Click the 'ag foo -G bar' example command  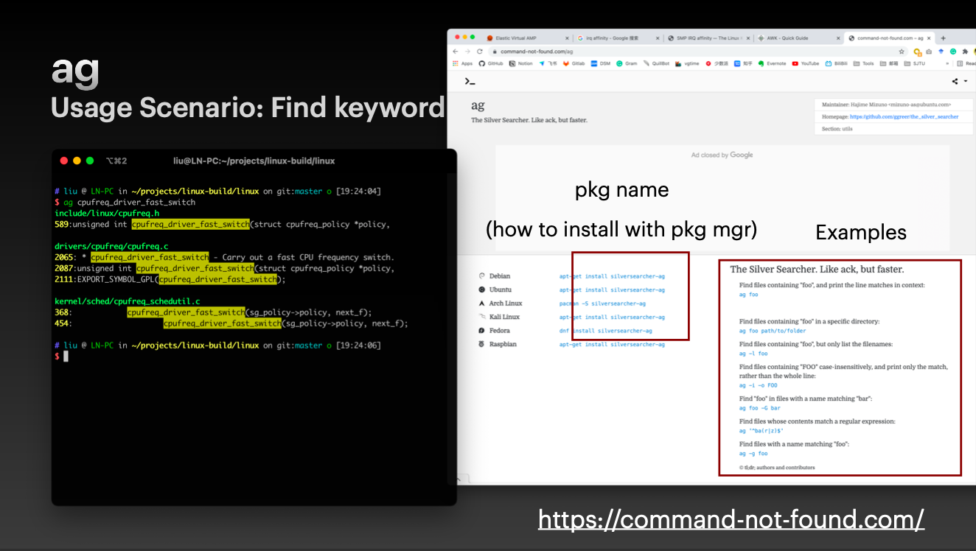click(x=759, y=408)
